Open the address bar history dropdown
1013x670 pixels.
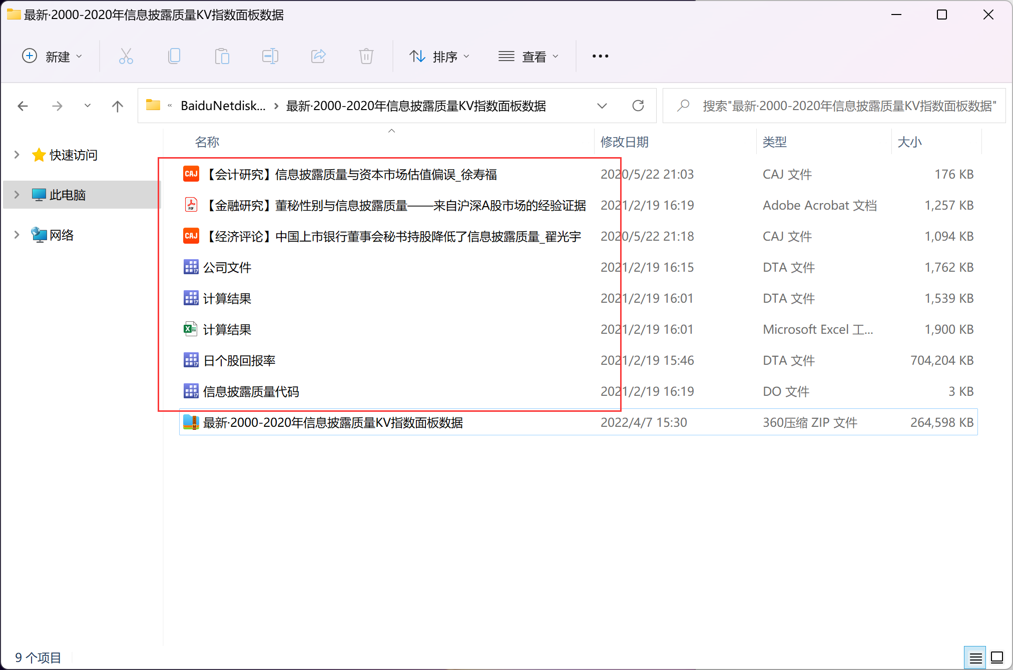(602, 106)
